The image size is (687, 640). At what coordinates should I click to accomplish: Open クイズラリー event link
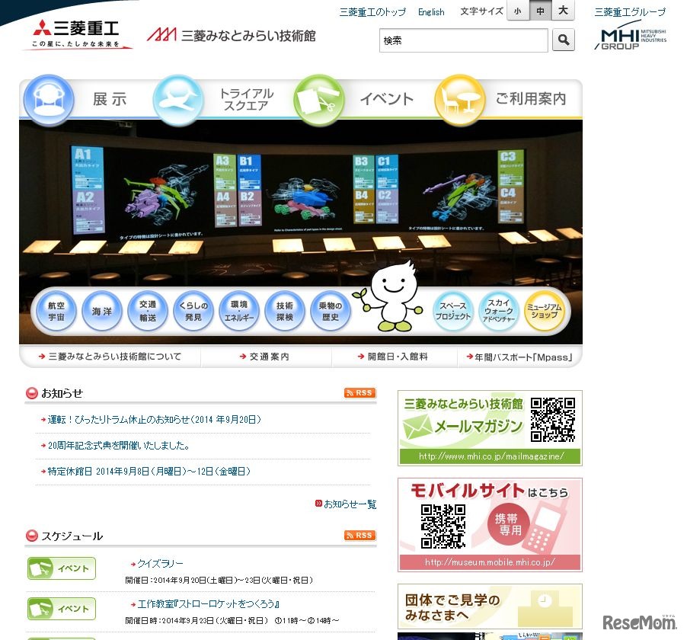pos(160,563)
